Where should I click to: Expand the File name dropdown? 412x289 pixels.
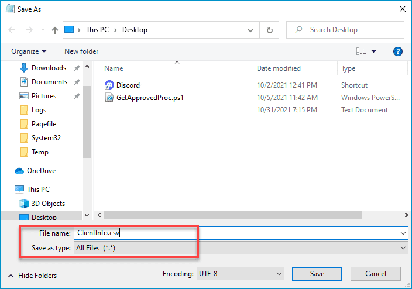(x=403, y=233)
